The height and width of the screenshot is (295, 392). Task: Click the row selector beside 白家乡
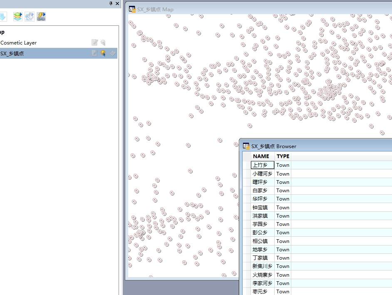coord(247,191)
